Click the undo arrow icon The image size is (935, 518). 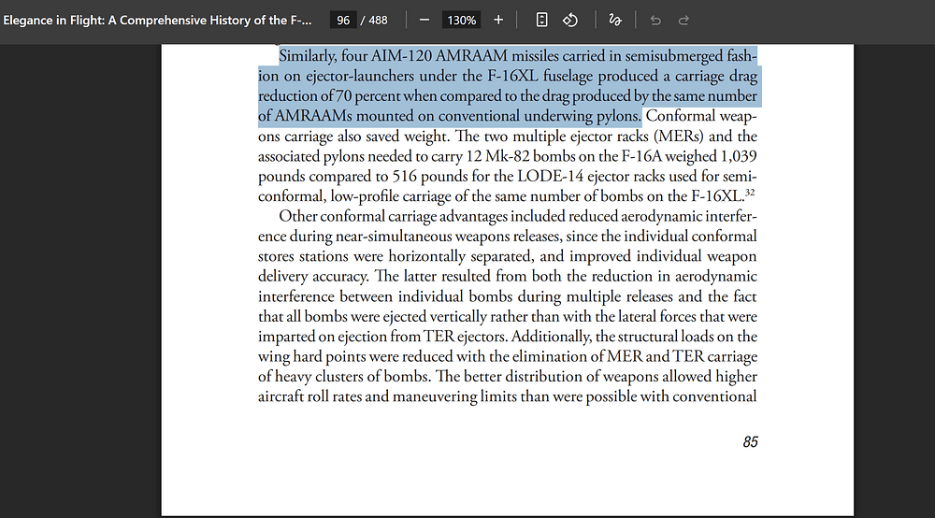(x=655, y=21)
